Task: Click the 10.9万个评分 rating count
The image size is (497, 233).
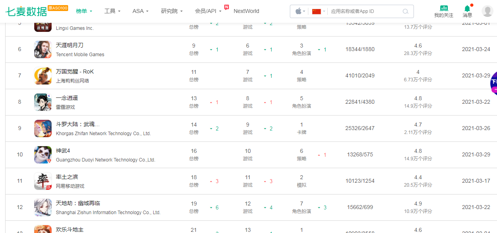Action: click(418, 211)
